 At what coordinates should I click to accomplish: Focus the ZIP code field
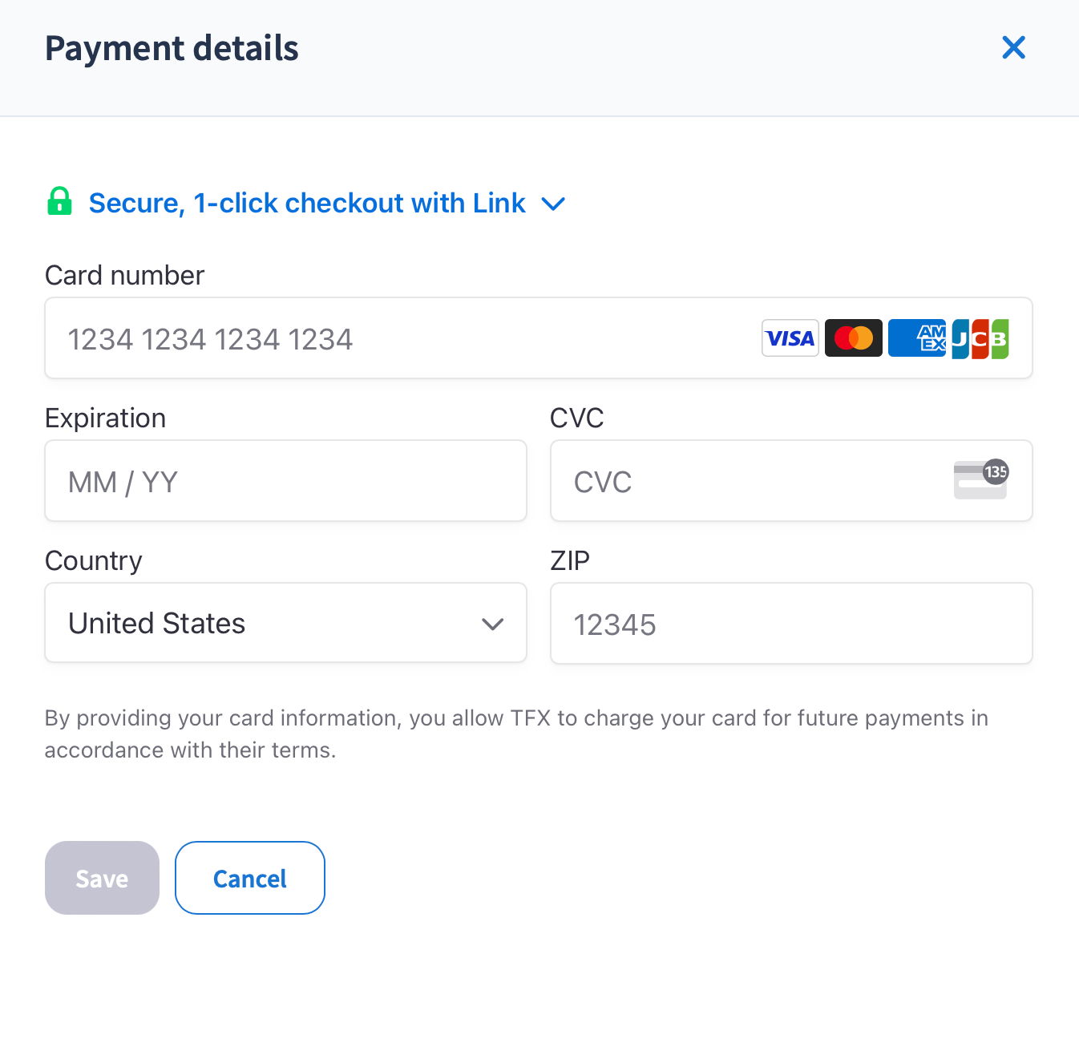click(x=790, y=624)
